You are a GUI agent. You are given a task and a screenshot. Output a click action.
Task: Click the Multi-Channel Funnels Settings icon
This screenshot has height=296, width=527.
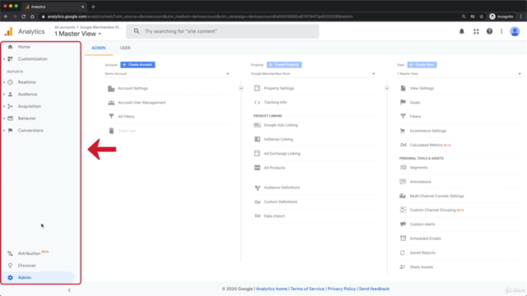click(403, 196)
